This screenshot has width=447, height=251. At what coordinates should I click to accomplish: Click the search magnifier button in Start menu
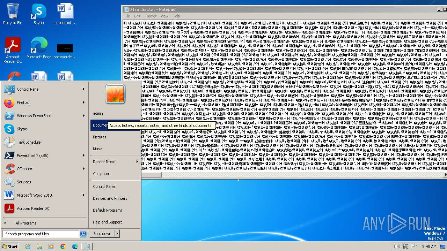(x=83, y=234)
